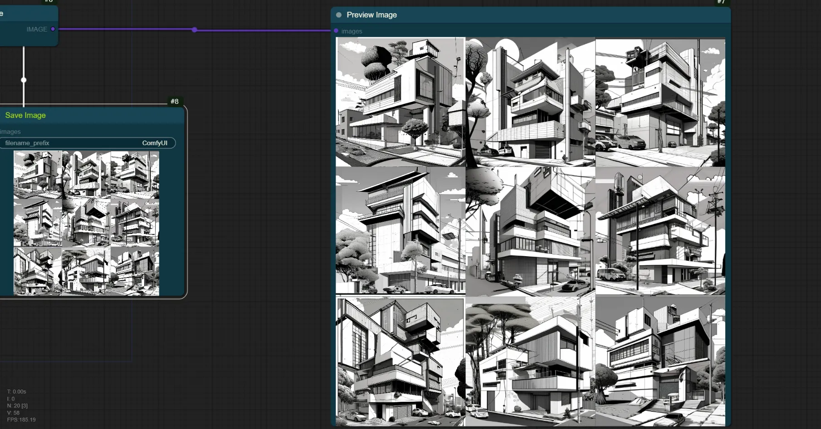The height and width of the screenshot is (429, 821).
Task: Click the filename_prefix field in Save Image
Action: pyautogui.click(x=86, y=143)
